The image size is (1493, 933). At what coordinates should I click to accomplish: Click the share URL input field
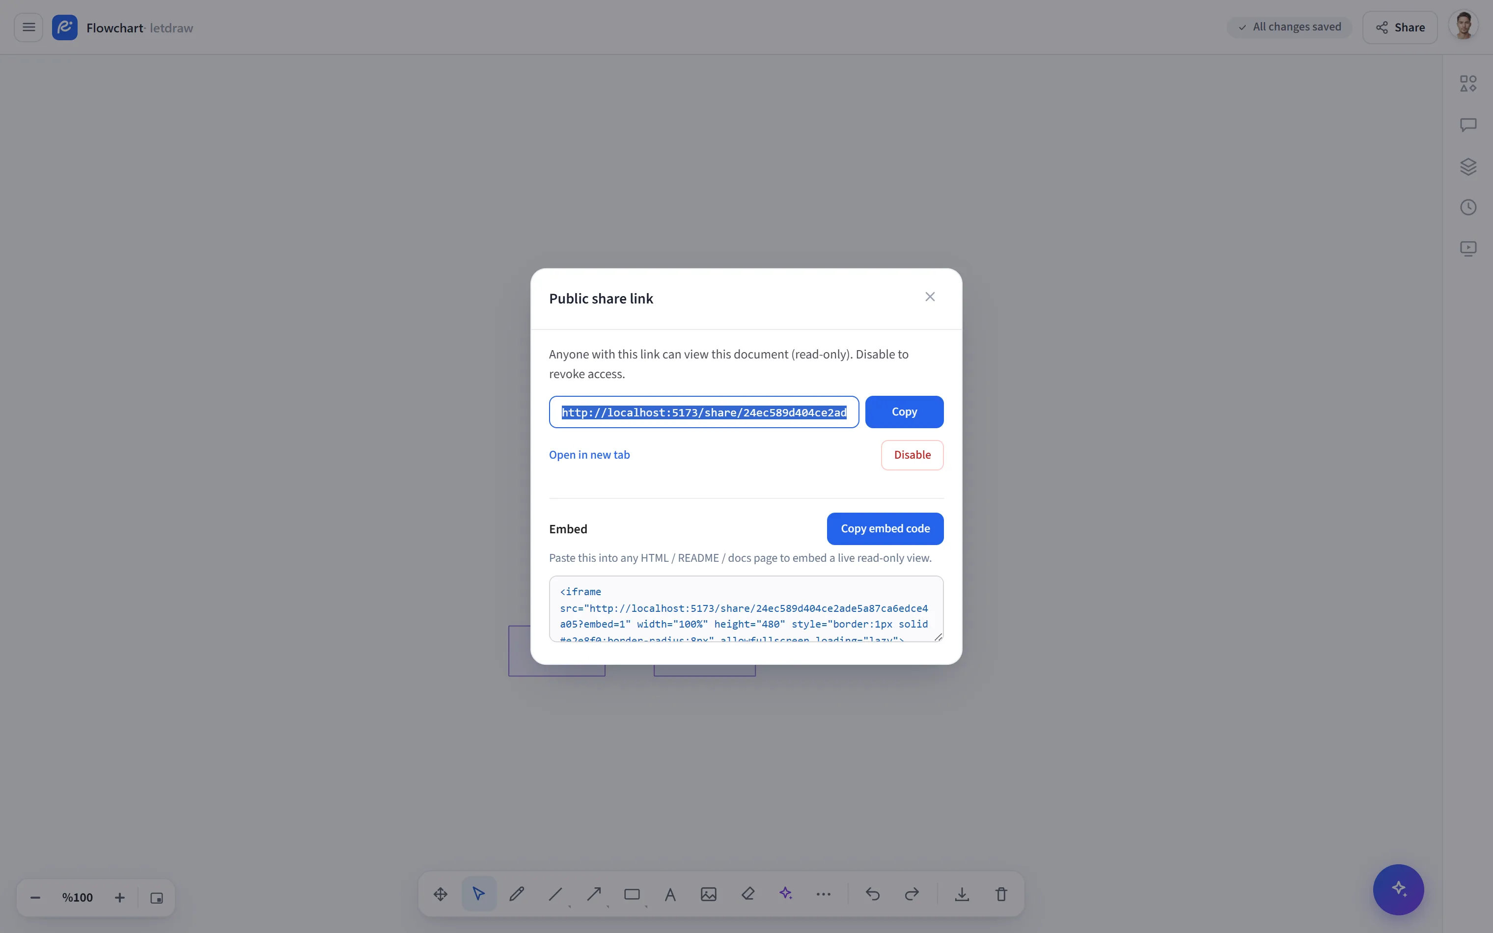[704, 412]
